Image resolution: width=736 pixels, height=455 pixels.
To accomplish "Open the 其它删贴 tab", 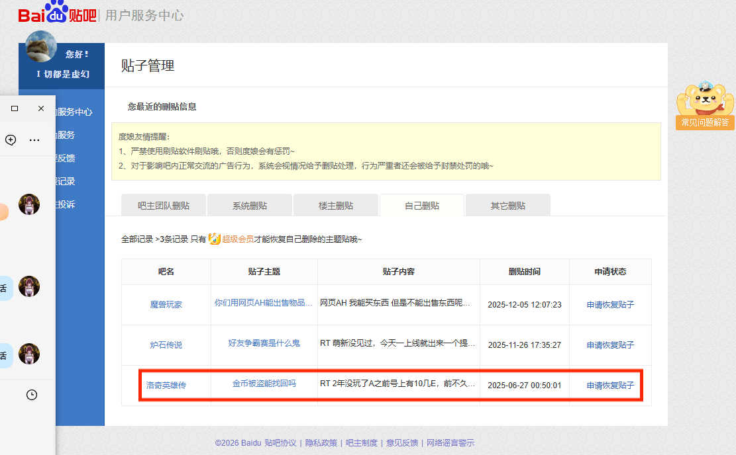I will coord(508,206).
